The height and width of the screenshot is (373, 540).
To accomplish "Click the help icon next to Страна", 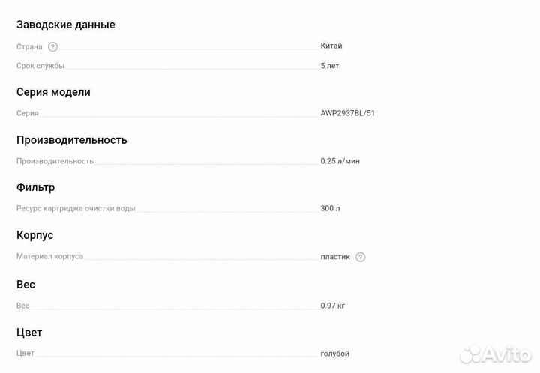I will pyautogui.click(x=52, y=46).
